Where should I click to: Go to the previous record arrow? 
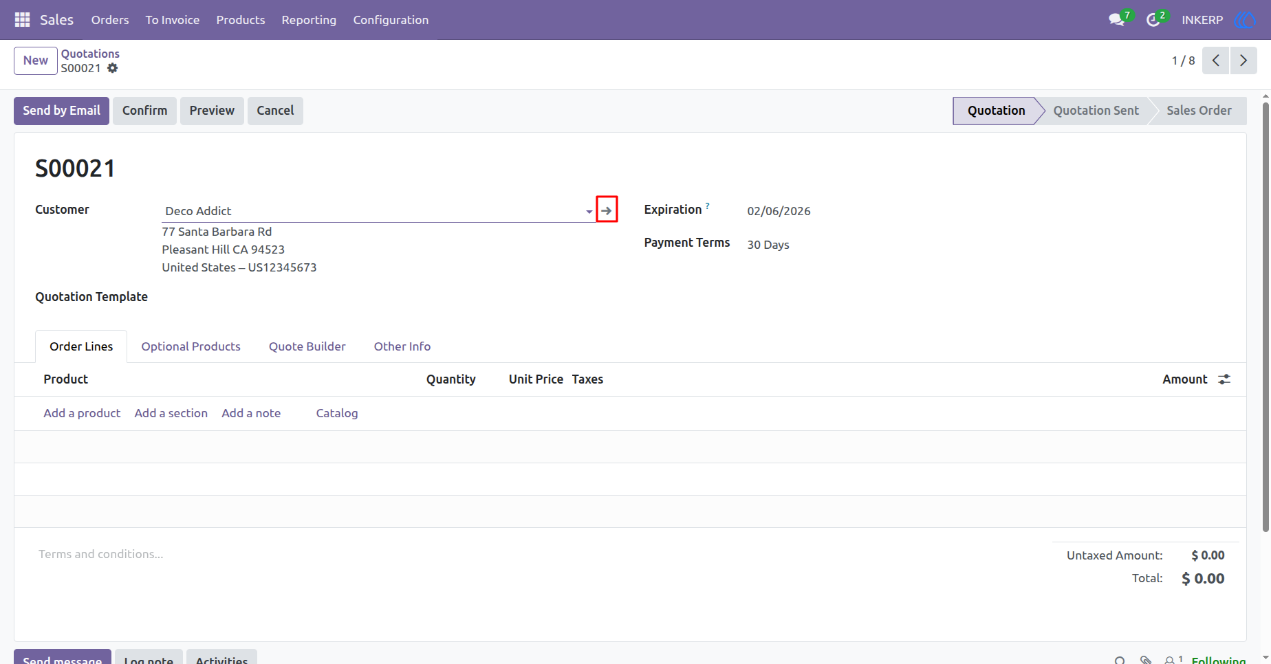point(1215,60)
